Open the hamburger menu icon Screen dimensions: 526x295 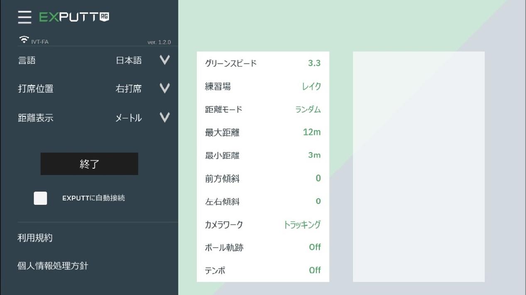tap(24, 17)
